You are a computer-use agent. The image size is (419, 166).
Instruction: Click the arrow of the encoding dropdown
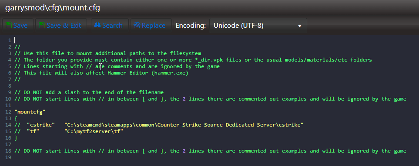tap(299, 26)
